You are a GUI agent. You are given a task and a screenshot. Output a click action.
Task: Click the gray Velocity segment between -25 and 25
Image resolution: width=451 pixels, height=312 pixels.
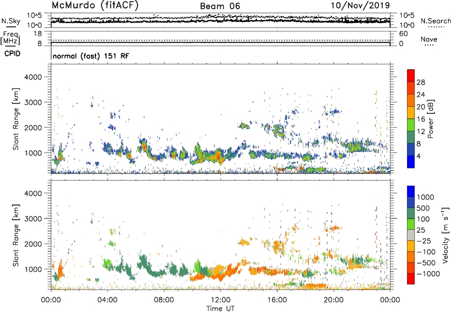(x=411, y=235)
